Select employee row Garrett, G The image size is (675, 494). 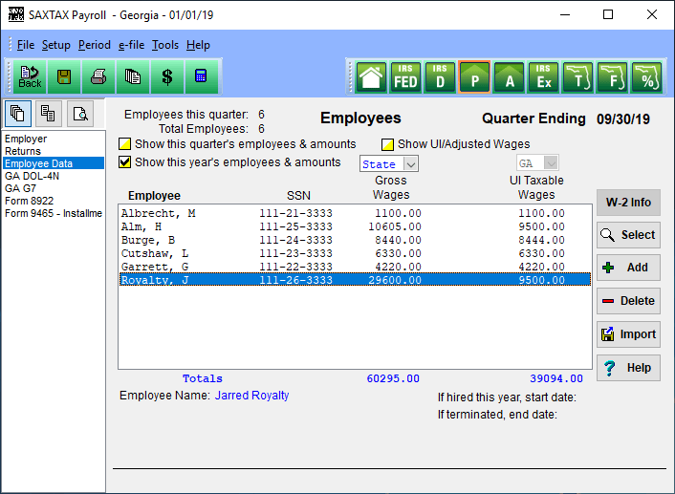coord(355,267)
